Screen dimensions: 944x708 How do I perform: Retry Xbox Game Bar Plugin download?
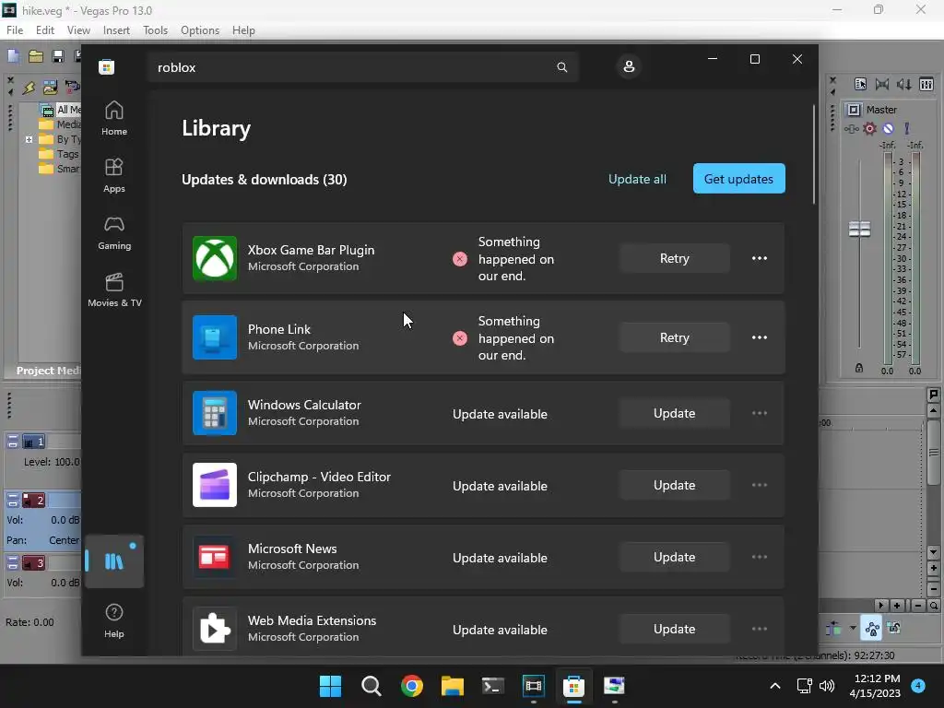(674, 258)
